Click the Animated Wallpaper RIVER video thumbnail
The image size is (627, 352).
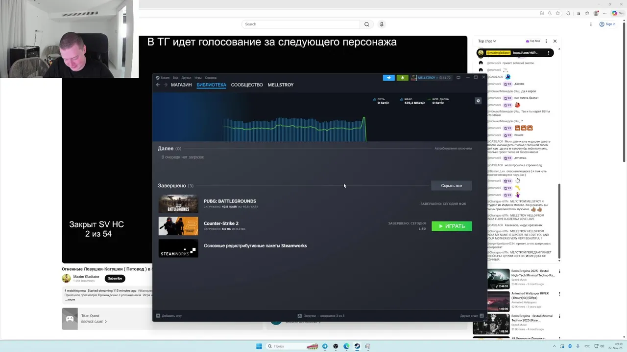coord(498,302)
